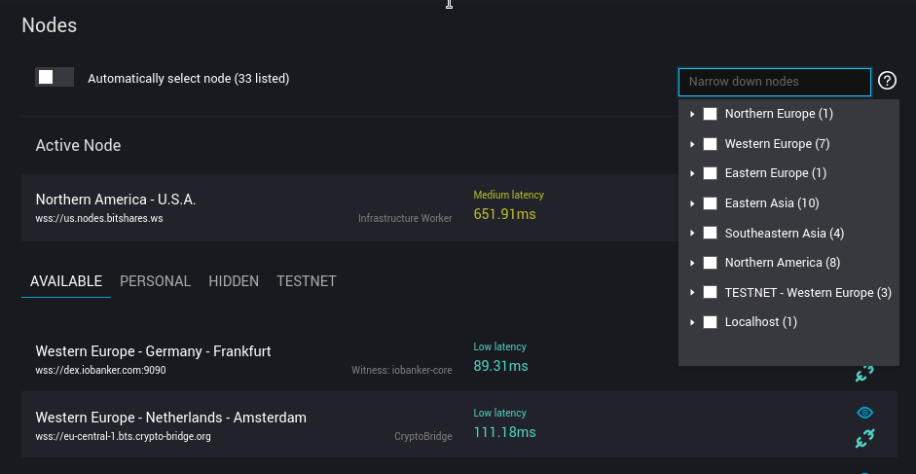916x474 pixels.
Task: Click connect plug icon for Amsterdam node
Action: click(864, 439)
